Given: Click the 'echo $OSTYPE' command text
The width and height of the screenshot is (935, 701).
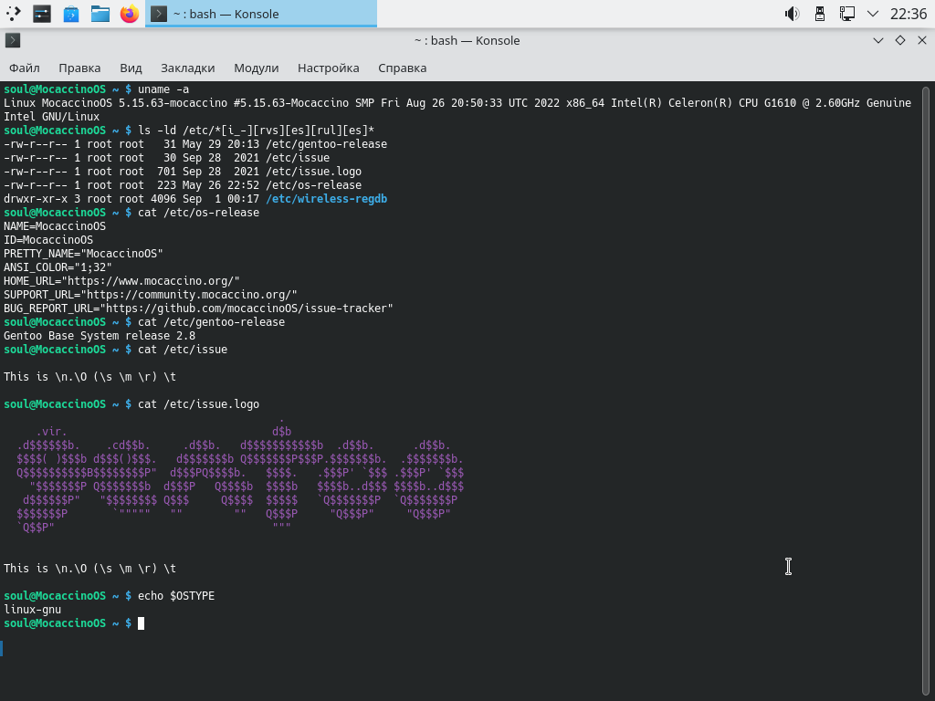Looking at the screenshot, I should point(176,595).
